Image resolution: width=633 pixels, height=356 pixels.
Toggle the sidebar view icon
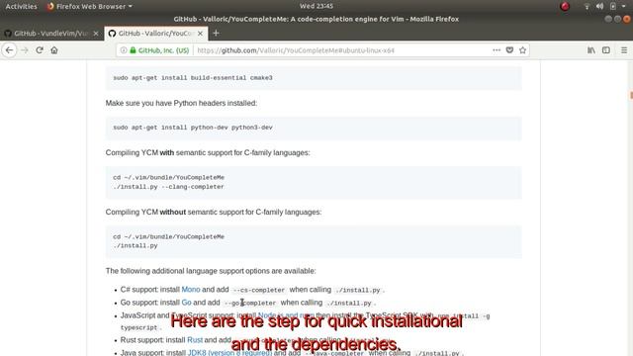[606, 50]
